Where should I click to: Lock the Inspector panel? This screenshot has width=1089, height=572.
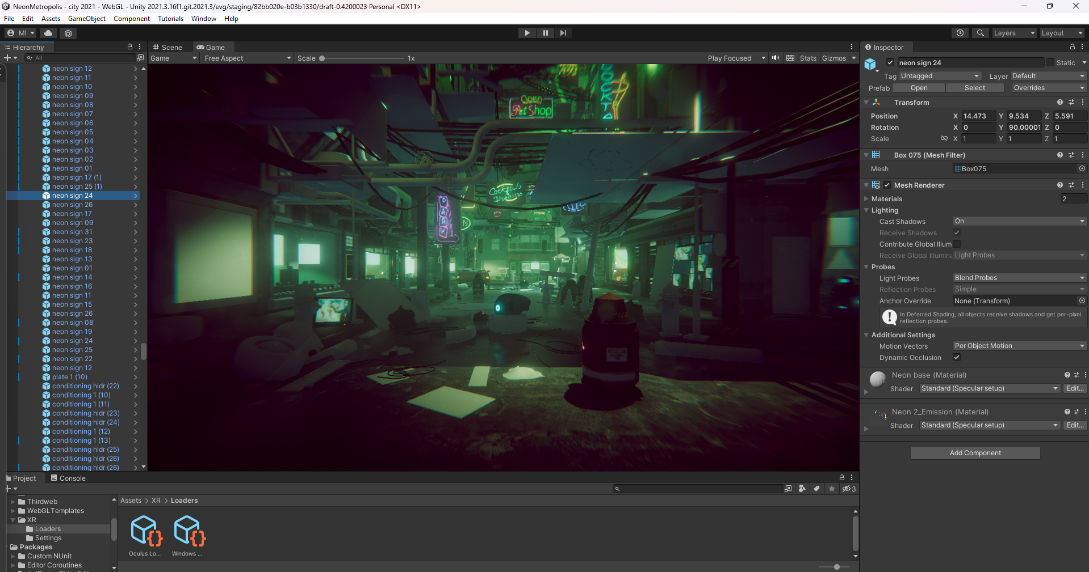pyautogui.click(x=1073, y=47)
